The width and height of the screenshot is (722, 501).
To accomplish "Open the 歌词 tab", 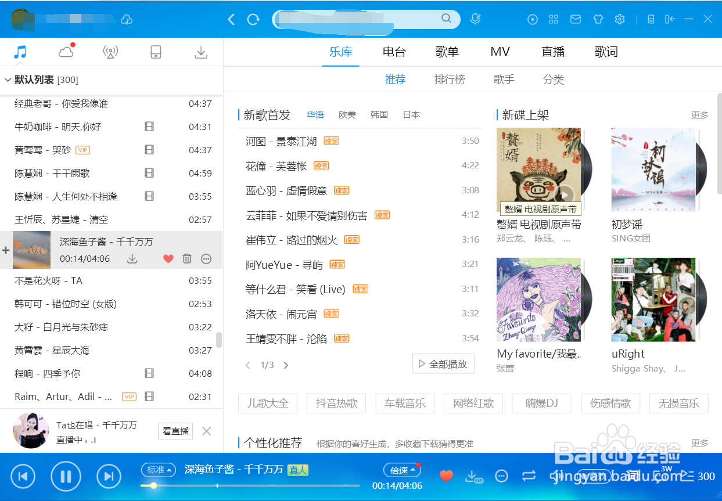I will pyautogui.click(x=606, y=52).
